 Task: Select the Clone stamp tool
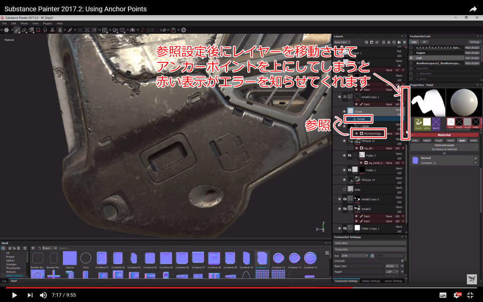pos(52,30)
